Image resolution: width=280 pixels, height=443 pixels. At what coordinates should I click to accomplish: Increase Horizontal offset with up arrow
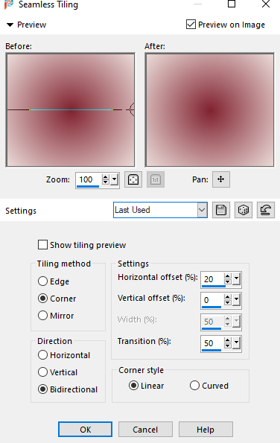tap(227, 276)
